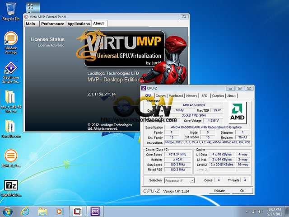Image resolution: width=289 pixels, height=217 pixels.
Task: Open the Graphics tab in CPU-Z
Action: pos(218,96)
